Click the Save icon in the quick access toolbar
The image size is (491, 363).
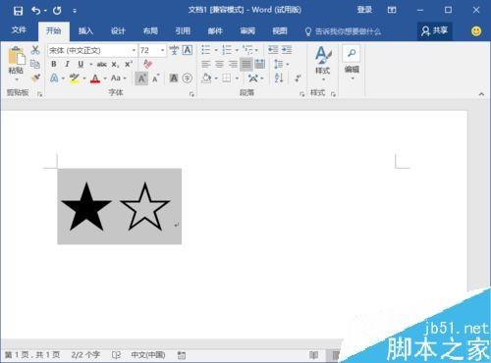tap(18, 11)
